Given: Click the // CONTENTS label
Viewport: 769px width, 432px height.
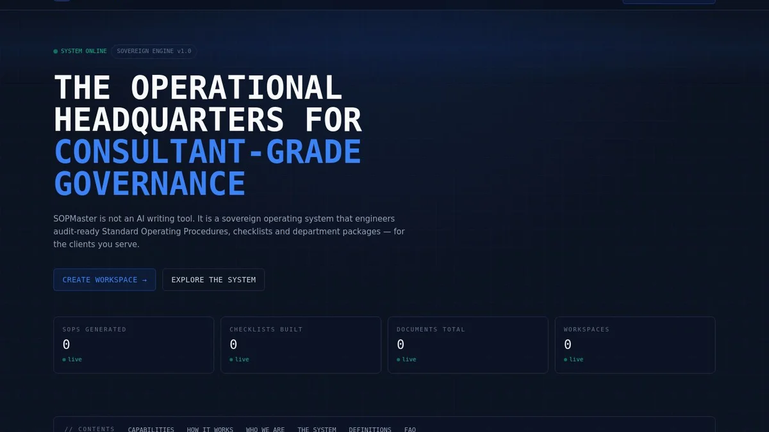Looking at the screenshot, I should [x=89, y=429].
